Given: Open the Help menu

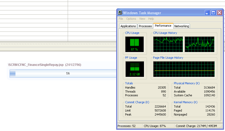Looking at the screenshot, I should (151, 19).
